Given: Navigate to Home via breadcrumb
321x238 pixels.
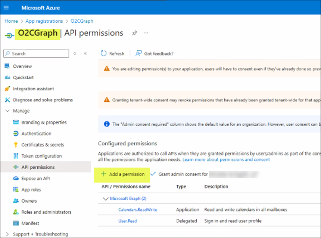Looking at the screenshot, I should 11,21.
